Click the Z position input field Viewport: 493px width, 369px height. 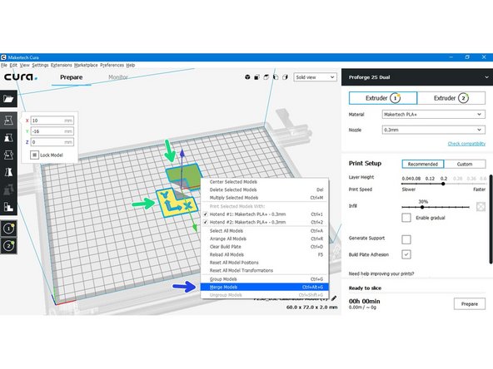pos(52,142)
